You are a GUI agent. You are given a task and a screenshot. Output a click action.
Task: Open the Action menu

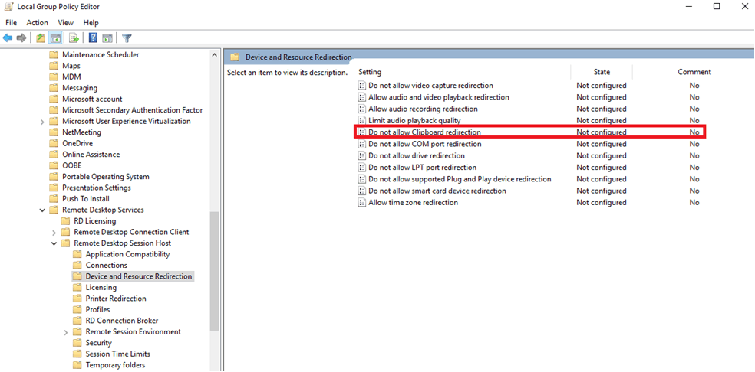[37, 23]
